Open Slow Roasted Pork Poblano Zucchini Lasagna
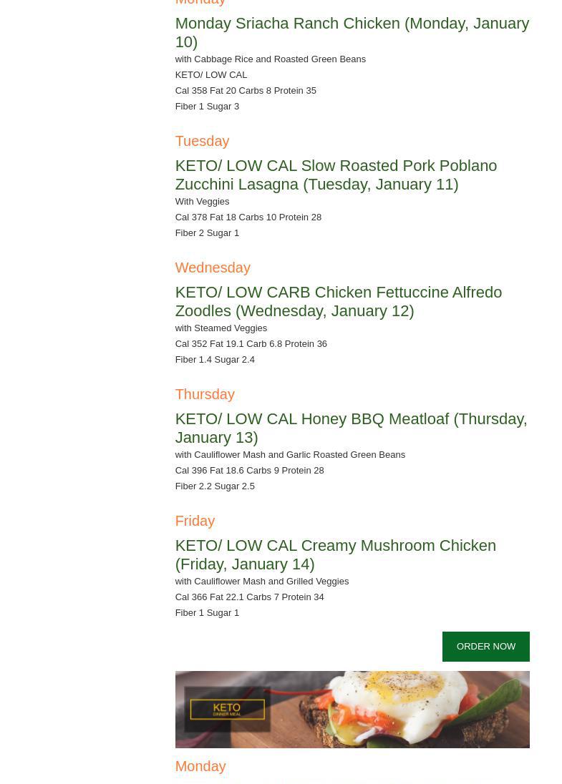 335,175
